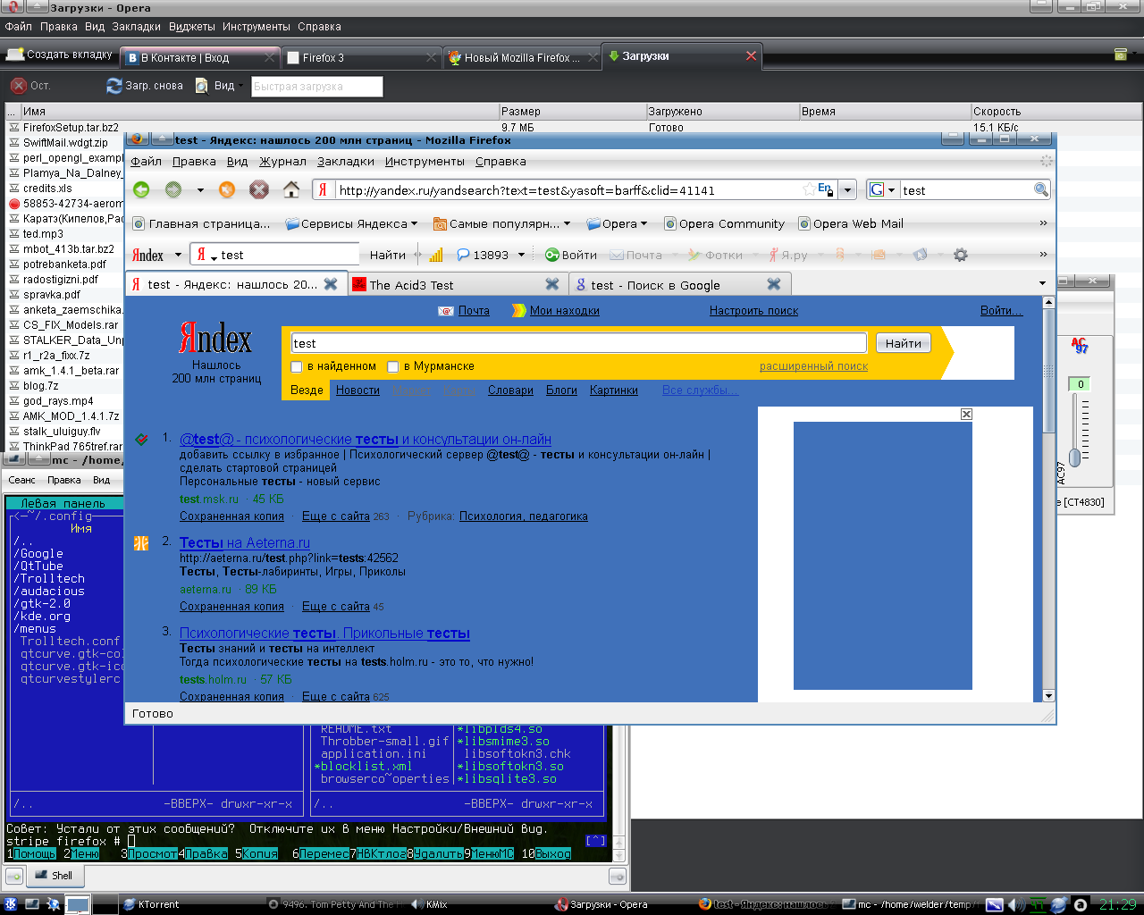Click Загр. снова in Opera downloads
Viewport: 1144px width, 915px height.
click(145, 86)
